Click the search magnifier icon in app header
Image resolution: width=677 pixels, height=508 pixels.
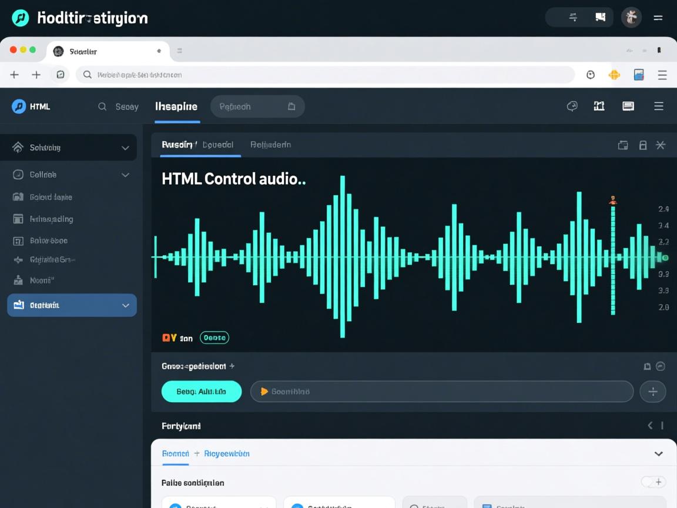point(102,106)
